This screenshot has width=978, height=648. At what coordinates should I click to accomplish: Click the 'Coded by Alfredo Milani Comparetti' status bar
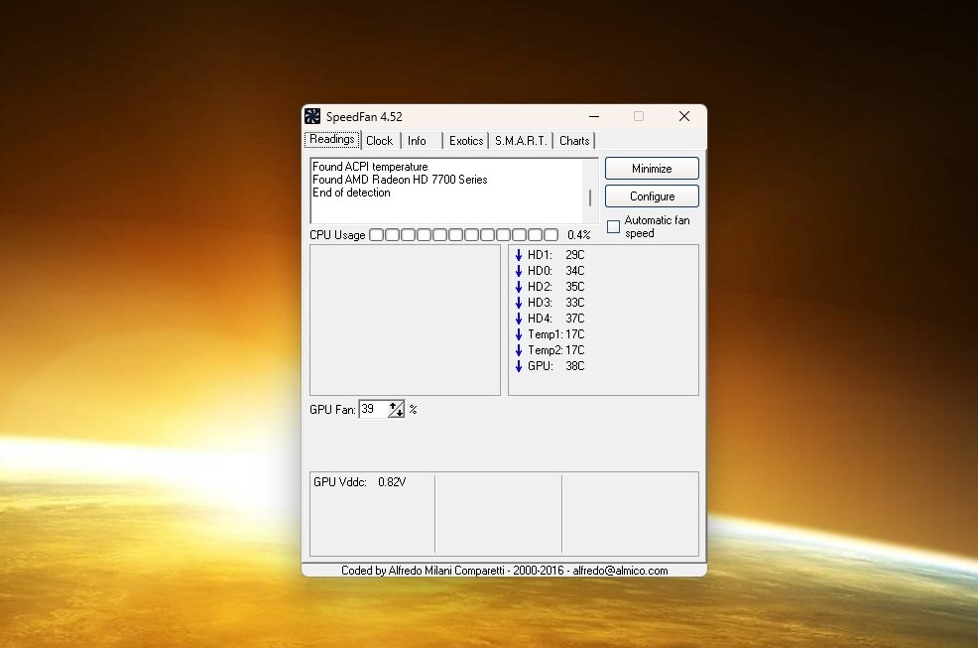504,571
